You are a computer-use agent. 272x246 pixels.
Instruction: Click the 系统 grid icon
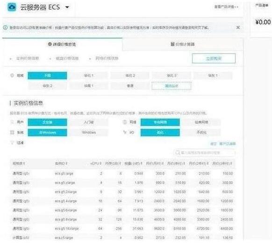(x=12, y=133)
